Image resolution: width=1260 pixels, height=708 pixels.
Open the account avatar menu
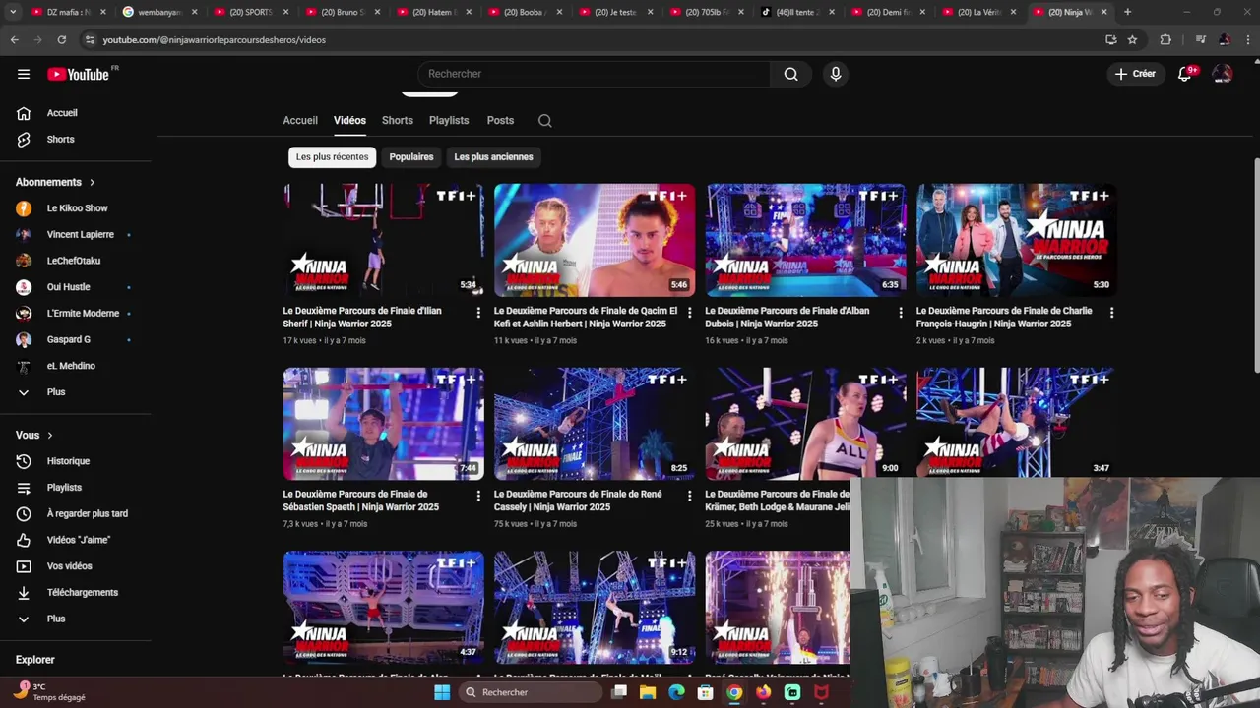click(1223, 74)
